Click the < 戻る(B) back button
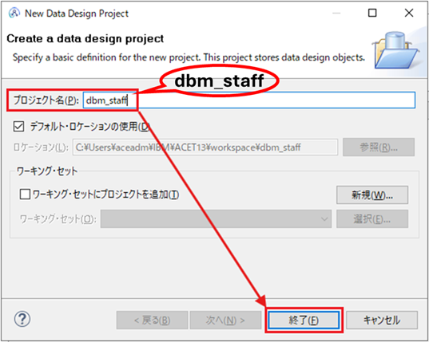 pyautogui.click(x=152, y=320)
